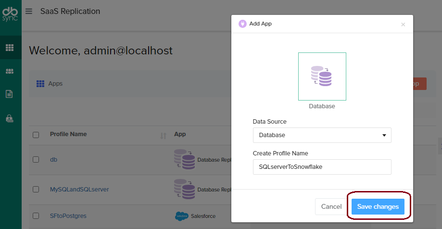Open Apps grid in the sidebar
The height and width of the screenshot is (229, 442).
click(x=10, y=48)
